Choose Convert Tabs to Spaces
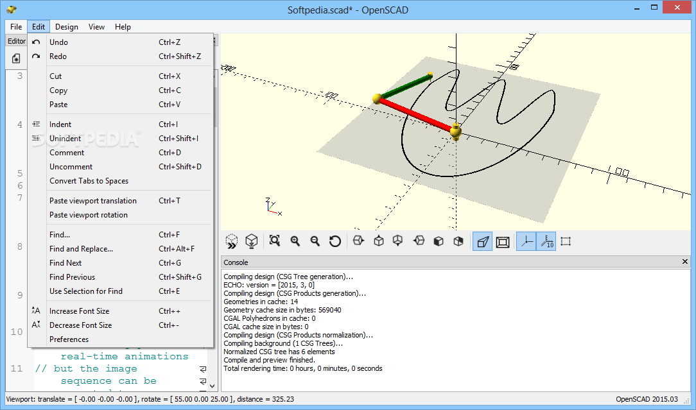Image resolution: width=696 pixels, height=410 pixels. coord(120,181)
